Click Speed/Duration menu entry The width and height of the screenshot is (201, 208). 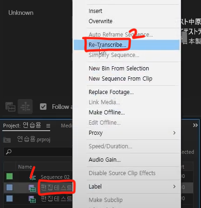[110, 146]
